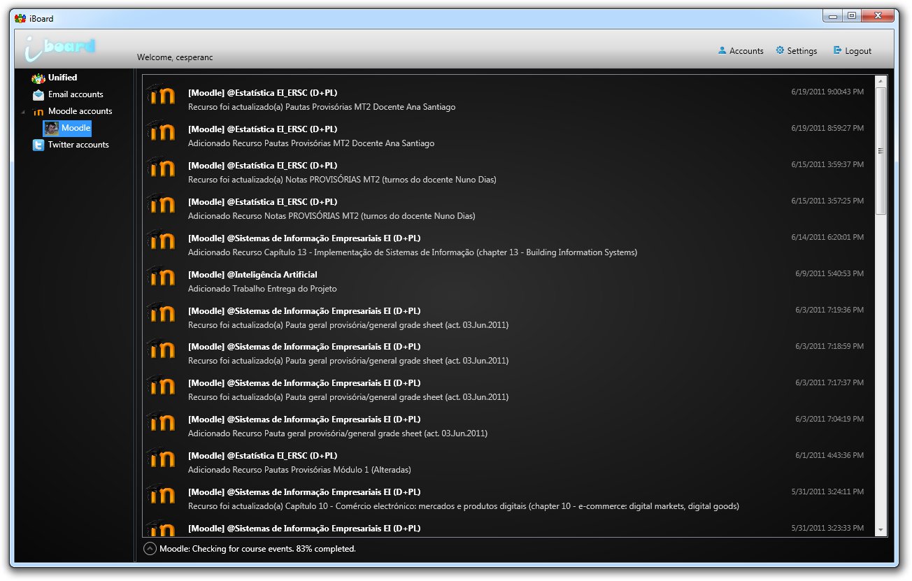Click the 6/3/2011 7:04:19 PM timestamp
912x581 pixels.
click(829, 419)
